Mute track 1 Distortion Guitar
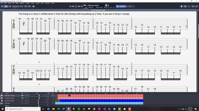This screenshot has width=199, height=111. pos(25,96)
